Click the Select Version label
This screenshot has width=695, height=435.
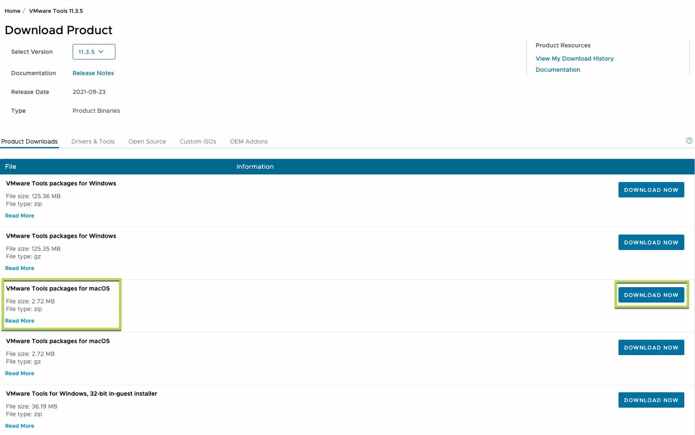tap(32, 52)
